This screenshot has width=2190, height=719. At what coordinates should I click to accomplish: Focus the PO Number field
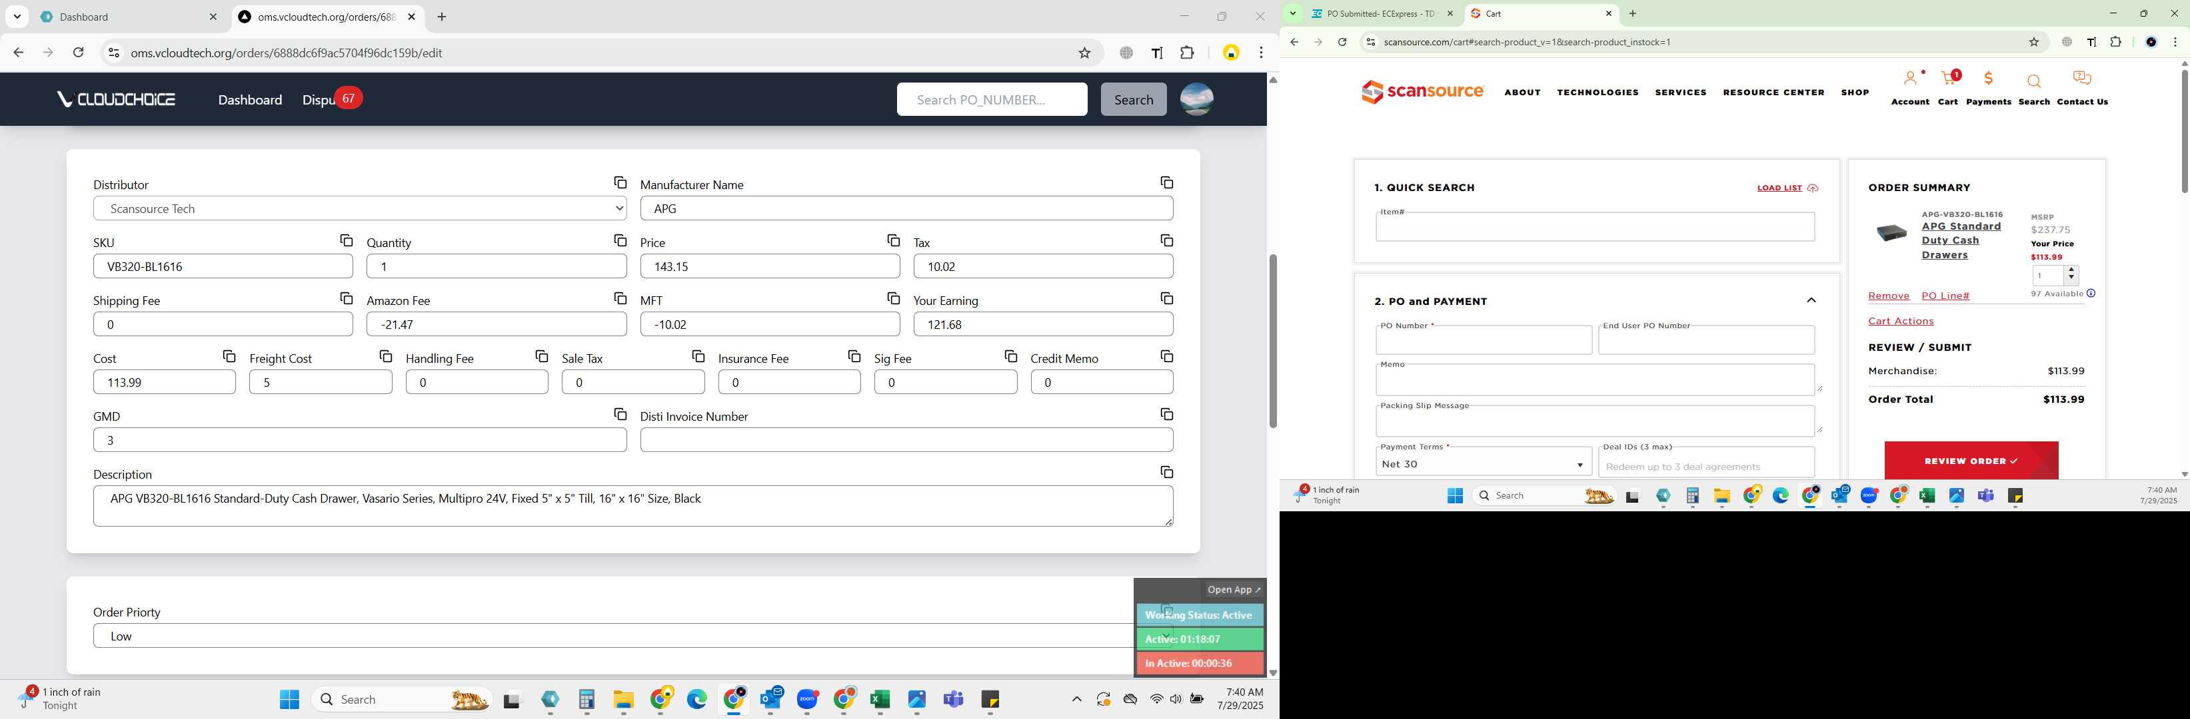tap(1483, 340)
